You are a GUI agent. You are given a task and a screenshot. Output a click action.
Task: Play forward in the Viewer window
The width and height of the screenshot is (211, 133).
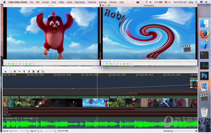click(x=27, y=64)
